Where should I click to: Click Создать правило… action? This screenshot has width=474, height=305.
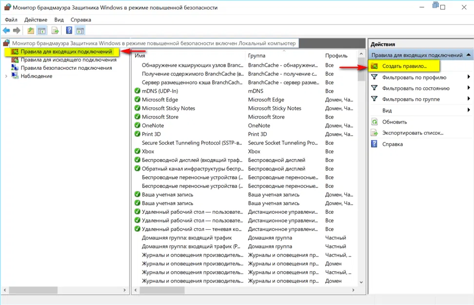pyautogui.click(x=404, y=66)
